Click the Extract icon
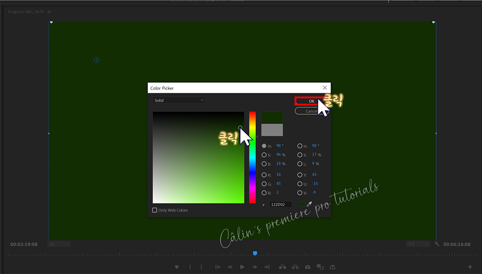The width and height of the screenshot is (482, 274). pyautogui.click(x=295, y=267)
